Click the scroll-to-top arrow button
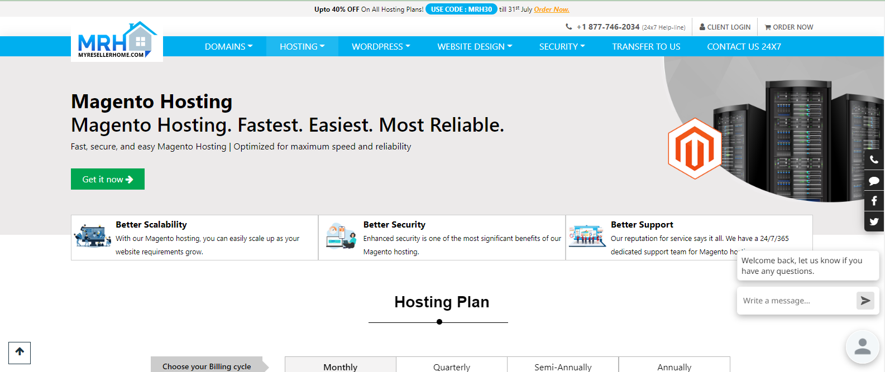The width and height of the screenshot is (885, 372). point(20,352)
